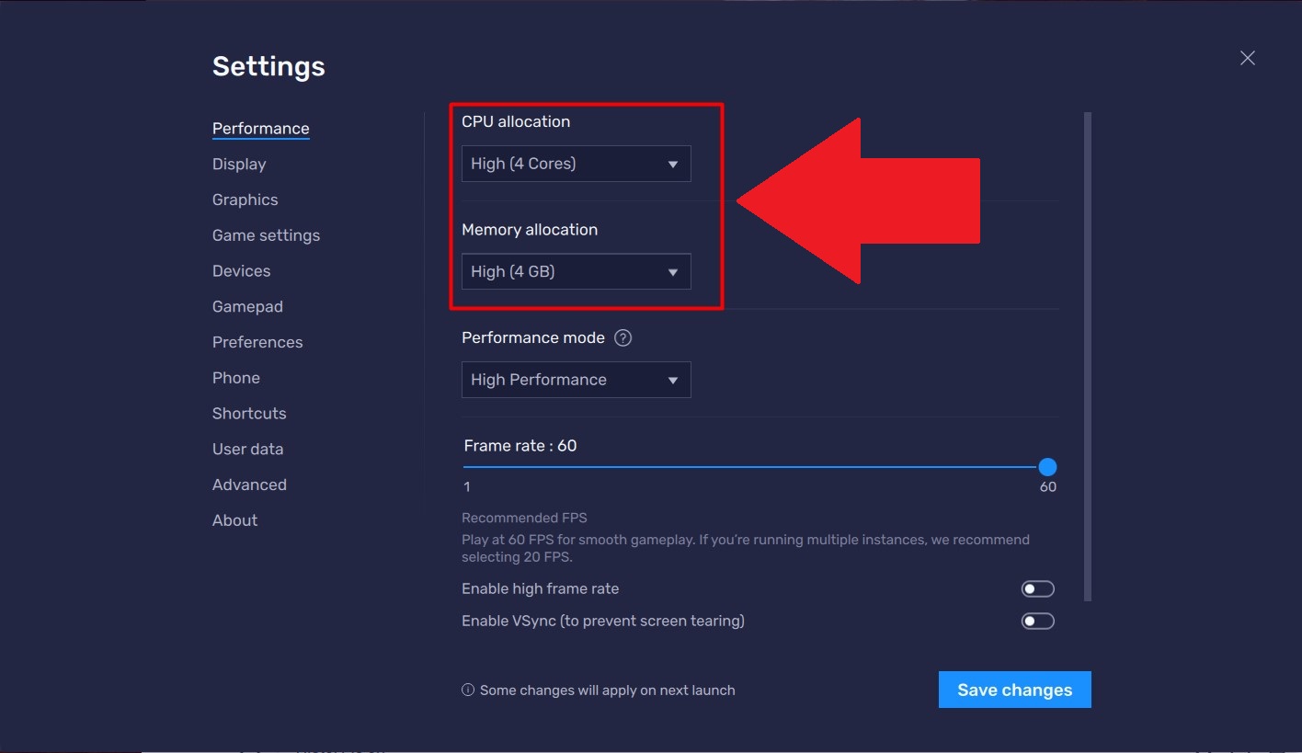Viewport: 1302px width, 753px height.
Task: Open the Game settings section
Action: [266, 235]
